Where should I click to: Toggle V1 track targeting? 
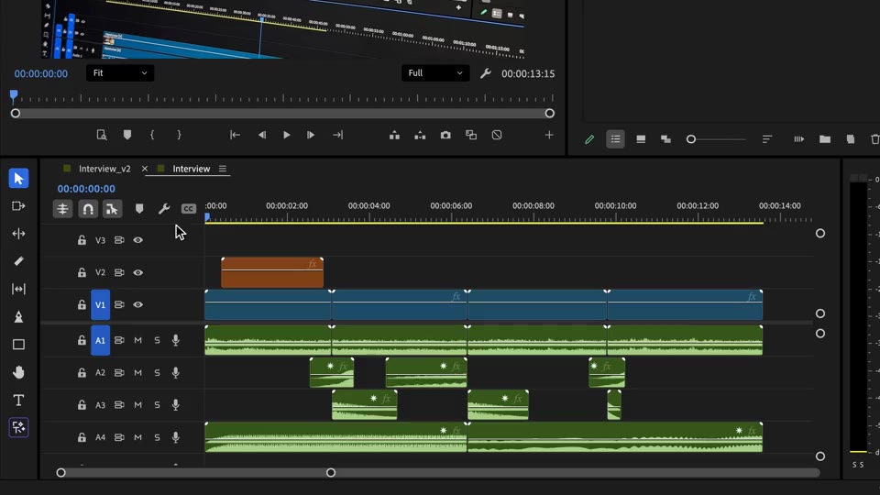click(101, 304)
